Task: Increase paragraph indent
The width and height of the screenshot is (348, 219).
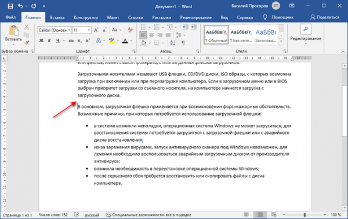Action: click(194, 27)
